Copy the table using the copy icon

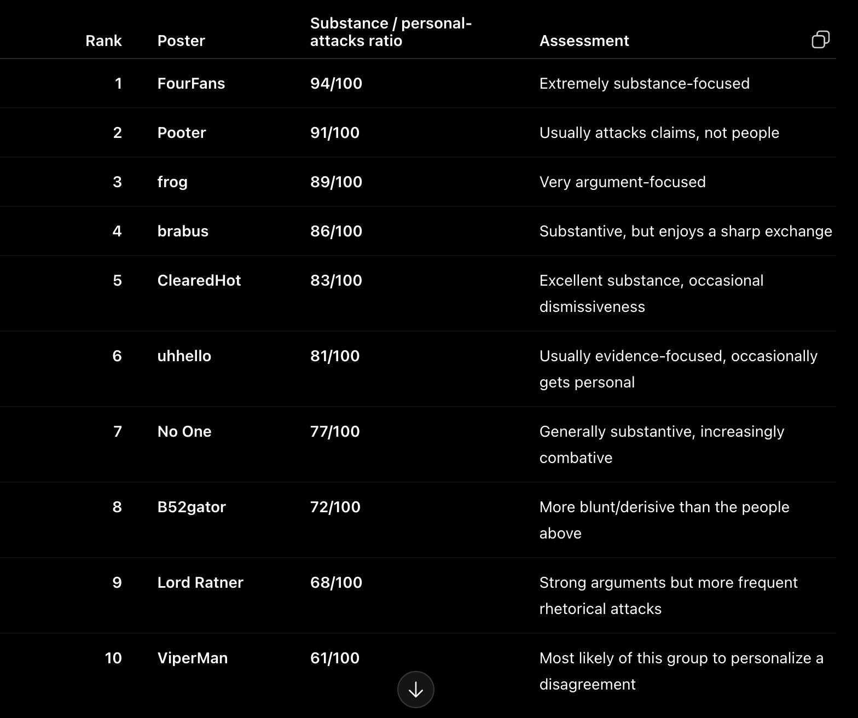pos(820,39)
